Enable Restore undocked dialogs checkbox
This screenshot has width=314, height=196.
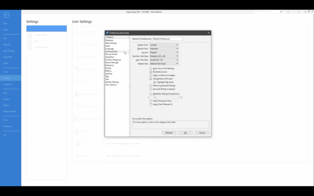[151, 85]
